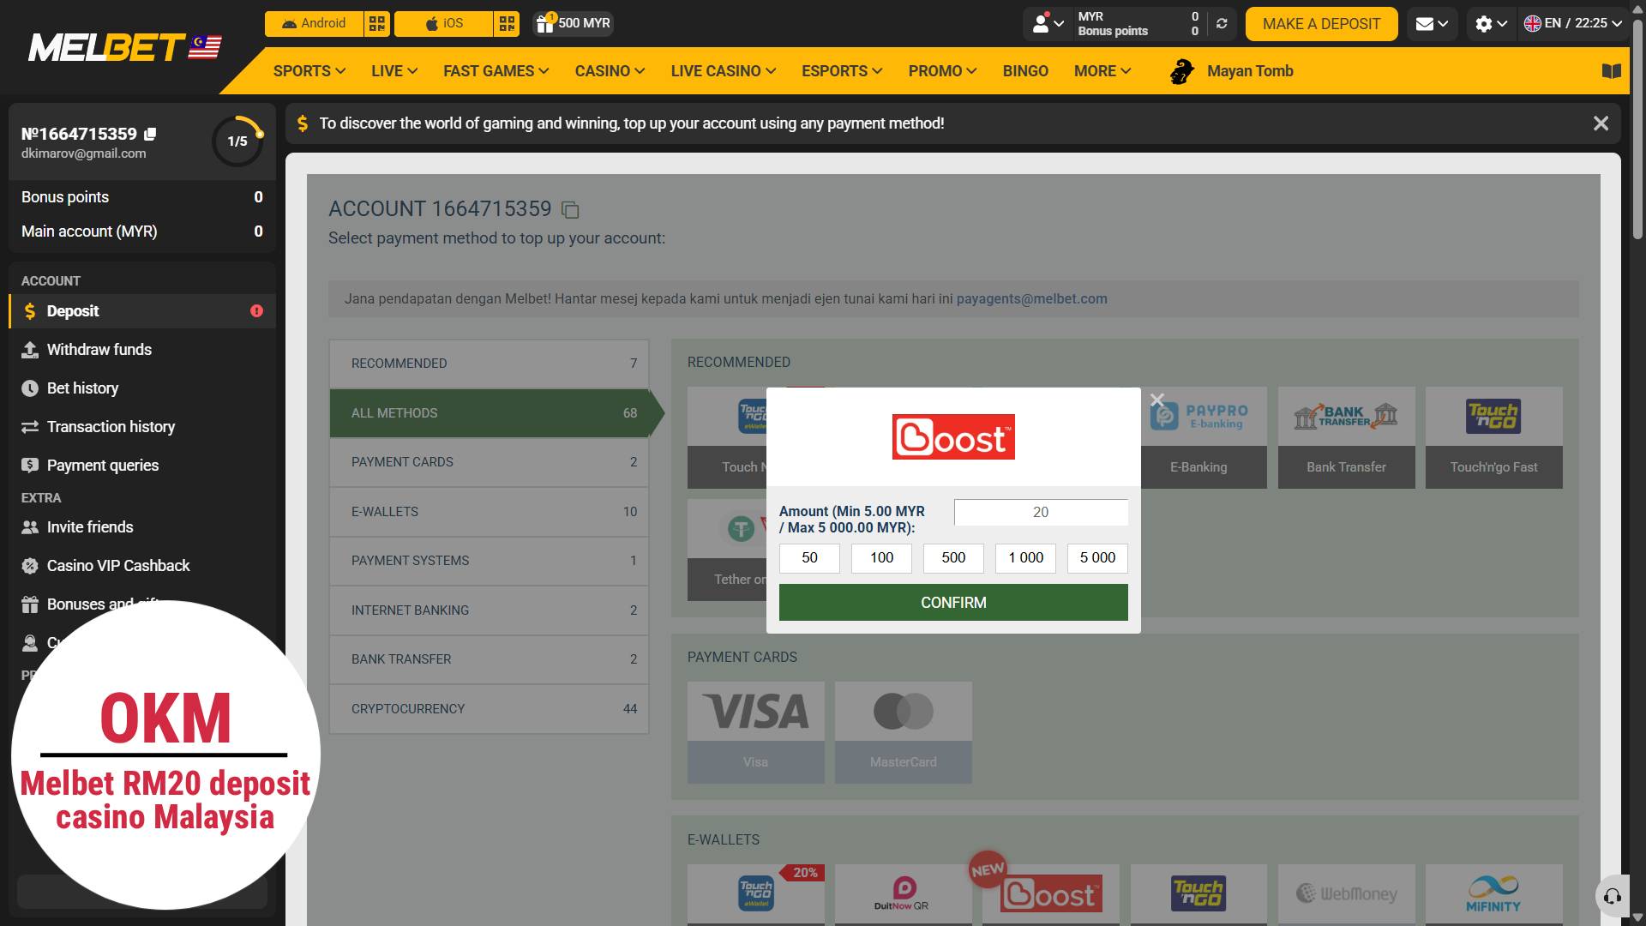Screen dimensions: 1646x926
Task: Select Touch'n'go Fast payment method
Action: coord(1493,438)
